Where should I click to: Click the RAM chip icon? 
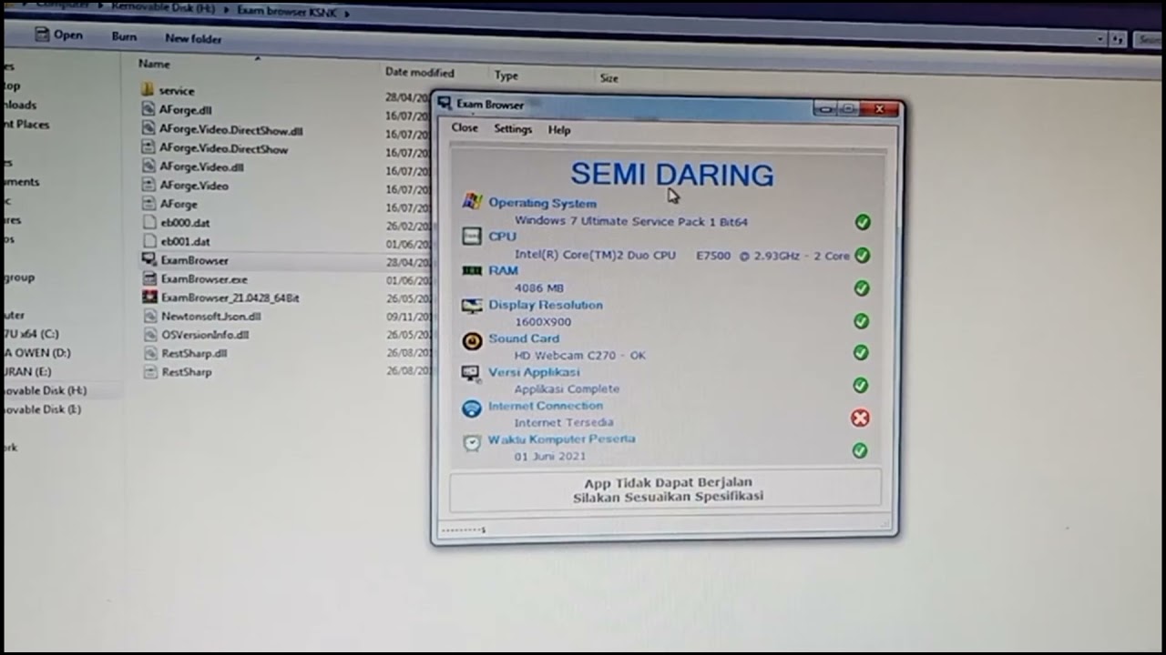coord(472,270)
